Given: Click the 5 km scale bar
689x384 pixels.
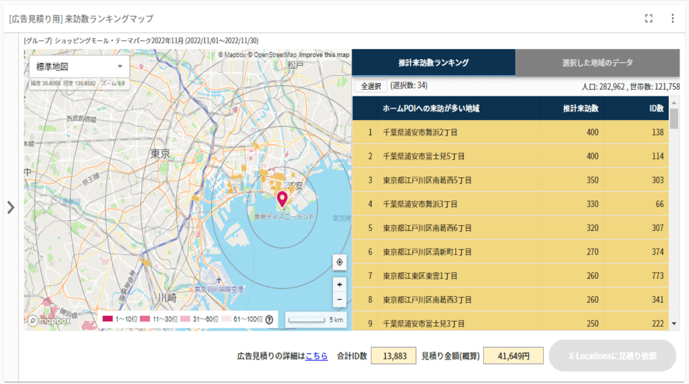Looking at the screenshot, I should (x=315, y=320).
